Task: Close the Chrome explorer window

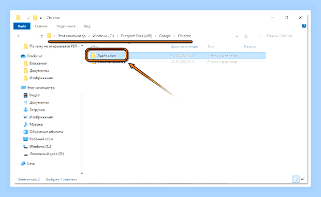Action: (300, 18)
